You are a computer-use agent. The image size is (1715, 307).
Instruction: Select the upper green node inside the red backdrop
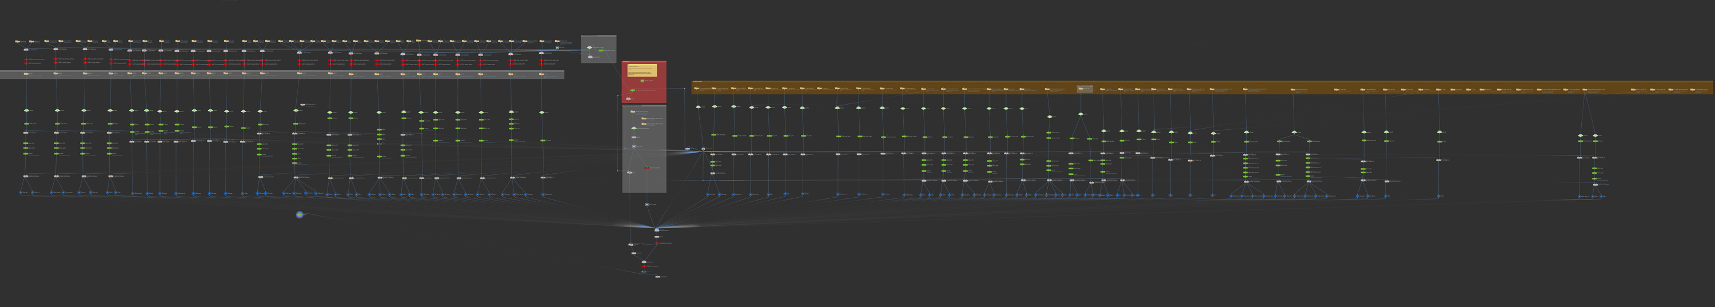click(x=642, y=81)
